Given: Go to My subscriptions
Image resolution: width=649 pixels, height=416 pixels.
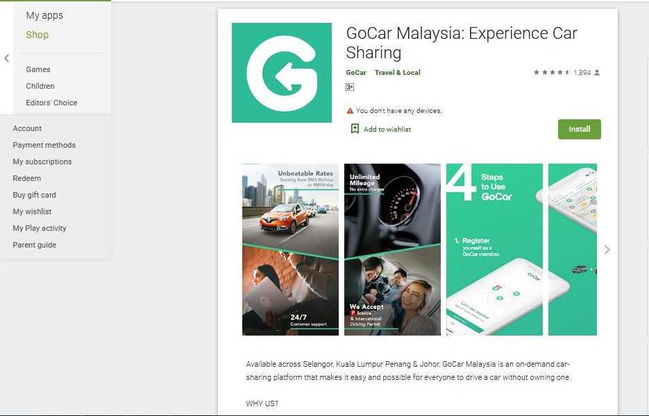Looking at the screenshot, I should (x=42, y=162).
